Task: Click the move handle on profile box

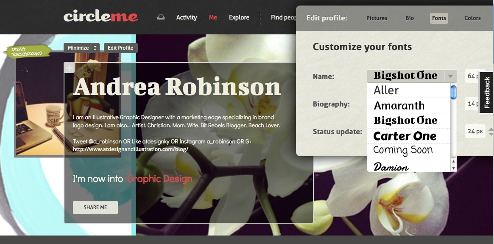Action: point(69,67)
